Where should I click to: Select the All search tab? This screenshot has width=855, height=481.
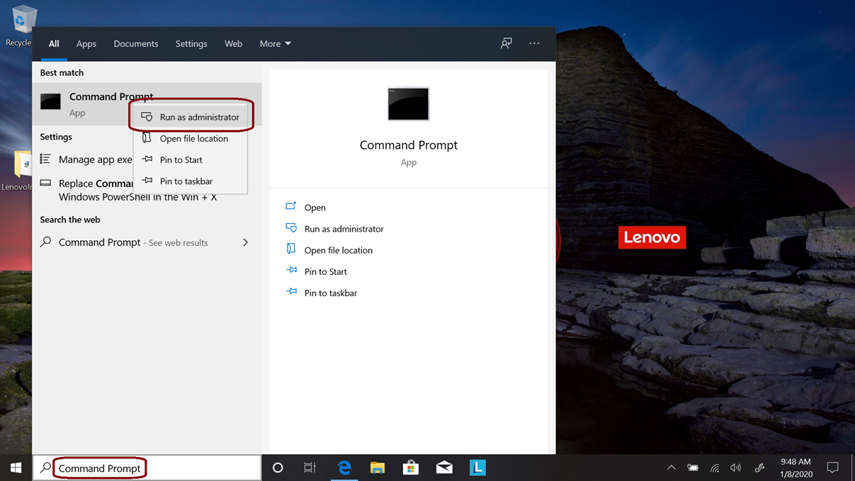tap(54, 44)
